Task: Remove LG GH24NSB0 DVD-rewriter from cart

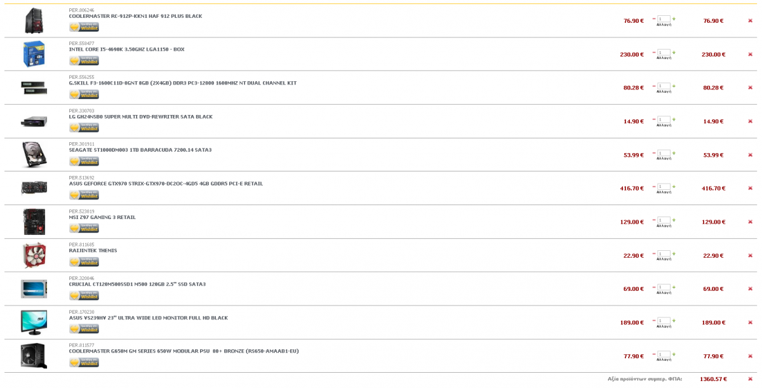Action: [x=750, y=121]
